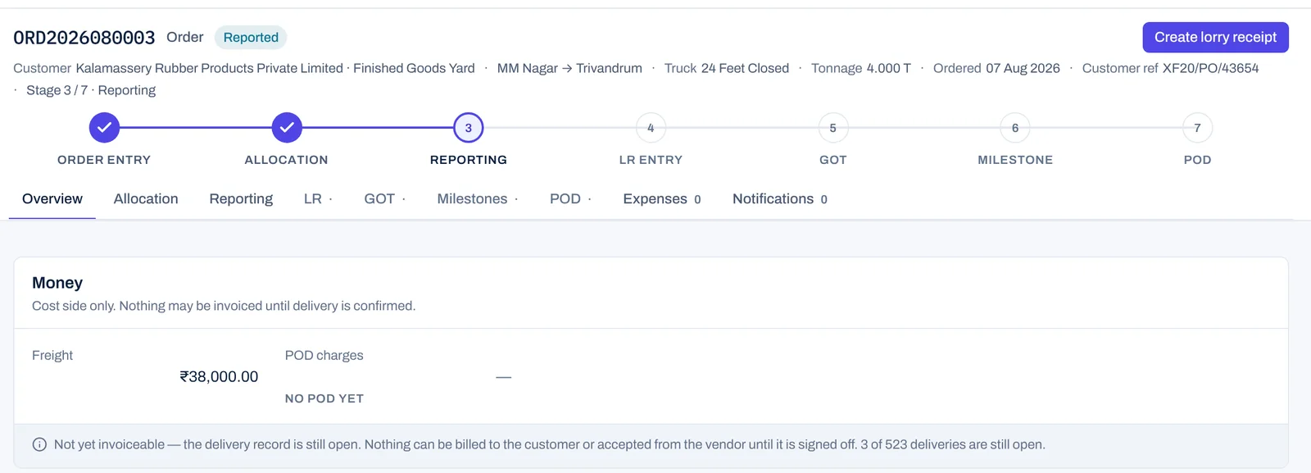1311x473 pixels.
Task: Open the LR tab
Action: [x=318, y=198]
